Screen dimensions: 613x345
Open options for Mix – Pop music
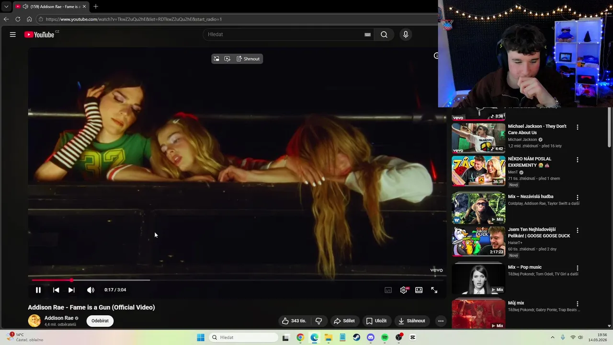578,268
